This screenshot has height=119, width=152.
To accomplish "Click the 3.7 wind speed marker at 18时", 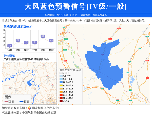I will click(43, 36).
